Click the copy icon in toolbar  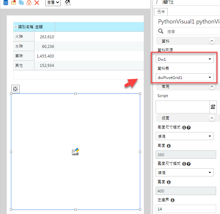(21, 3)
